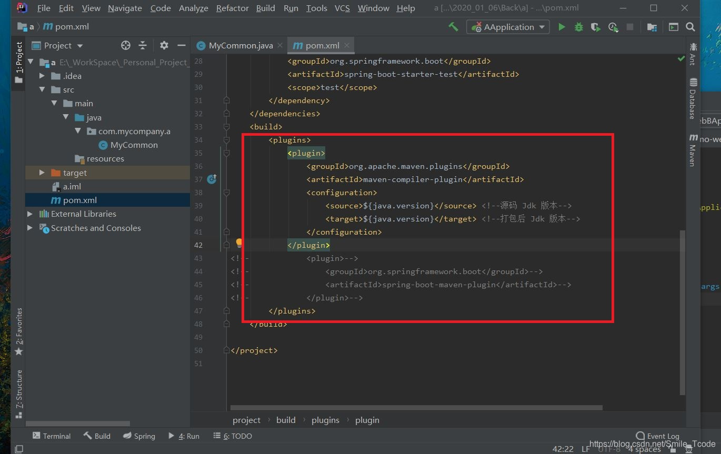Screen dimensions: 721x454
Task: Start debugging with the bug icon
Action: (x=579, y=27)
